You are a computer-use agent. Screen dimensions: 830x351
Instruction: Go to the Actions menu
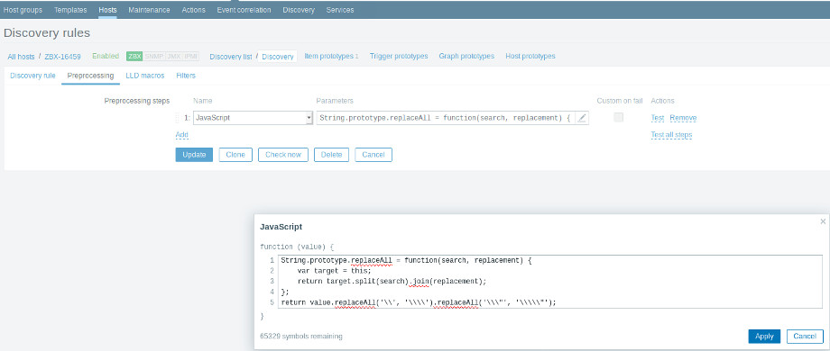coord(194,10)
